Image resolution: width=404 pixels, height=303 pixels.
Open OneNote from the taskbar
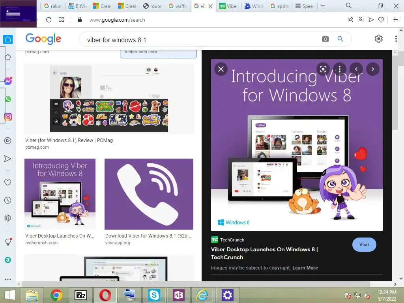point(179,295)
